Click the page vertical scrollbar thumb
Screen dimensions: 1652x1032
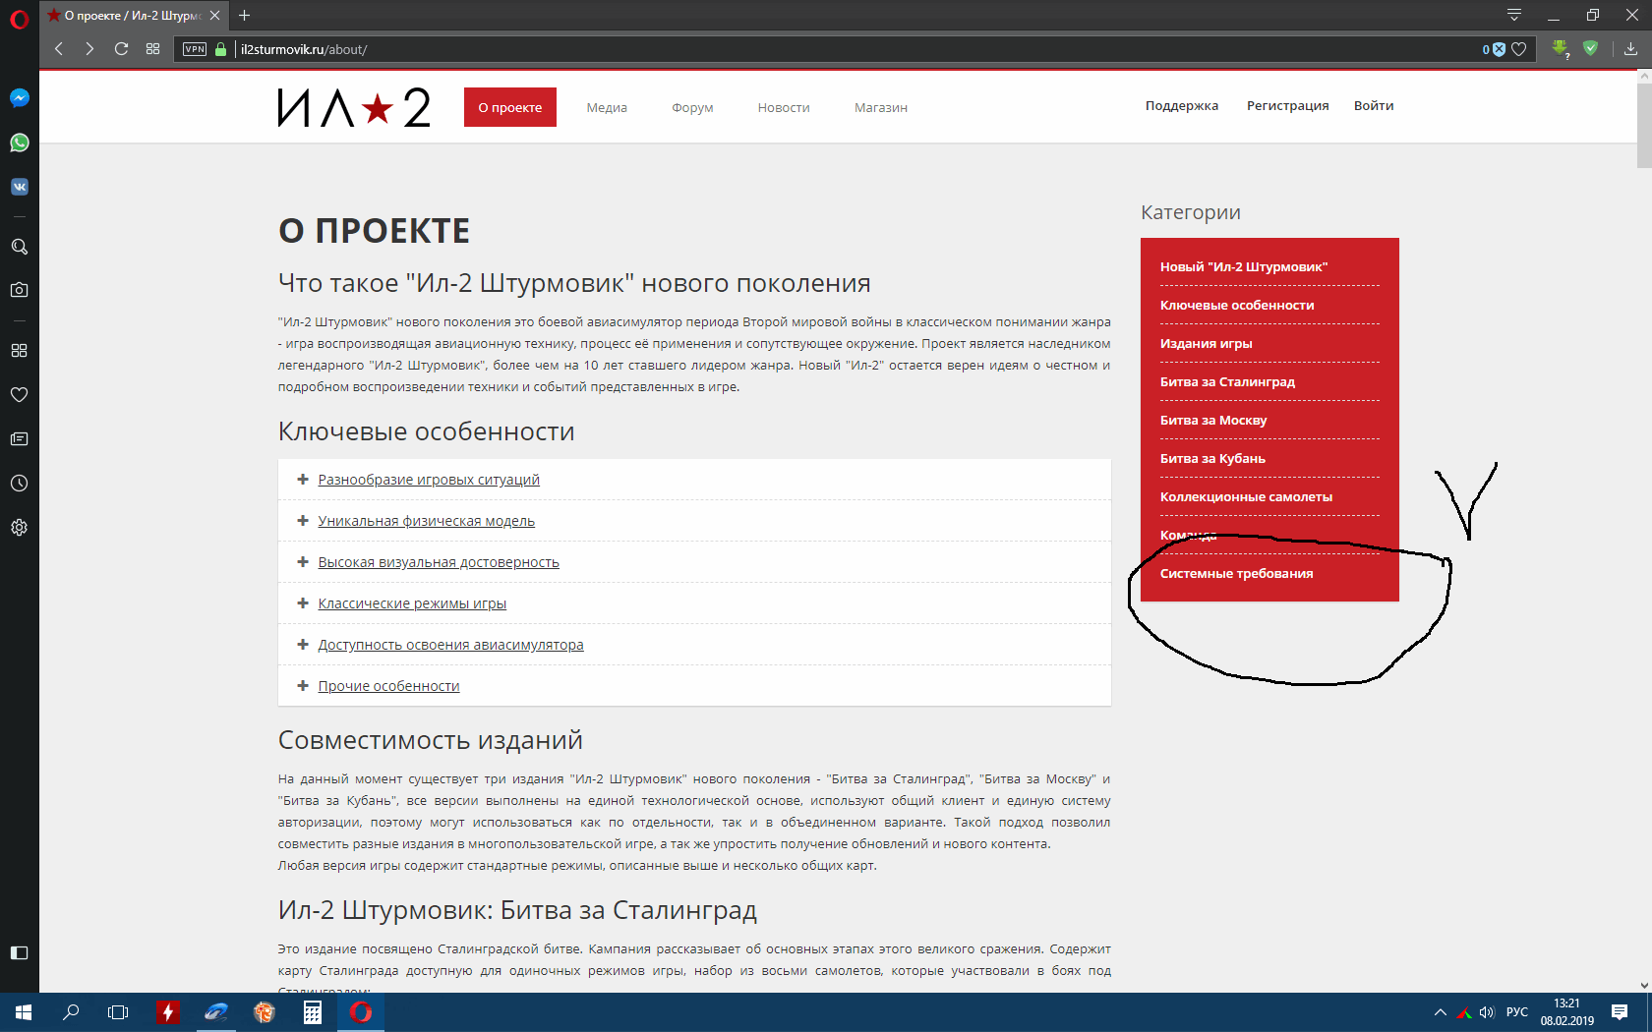(x=1644, y=126)
